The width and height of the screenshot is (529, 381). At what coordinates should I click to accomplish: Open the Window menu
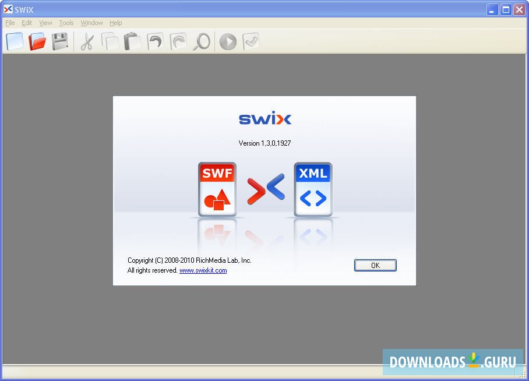tap(91, 23)
